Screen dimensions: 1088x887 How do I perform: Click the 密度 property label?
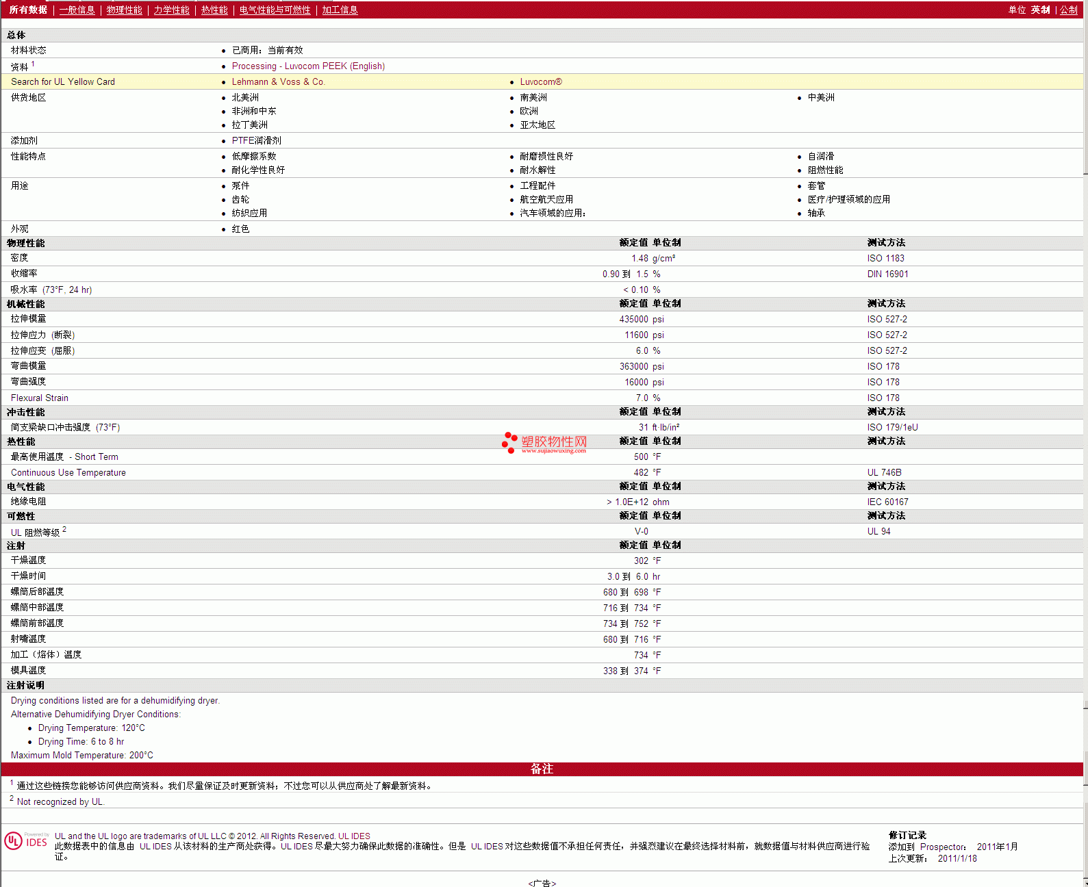19,257
